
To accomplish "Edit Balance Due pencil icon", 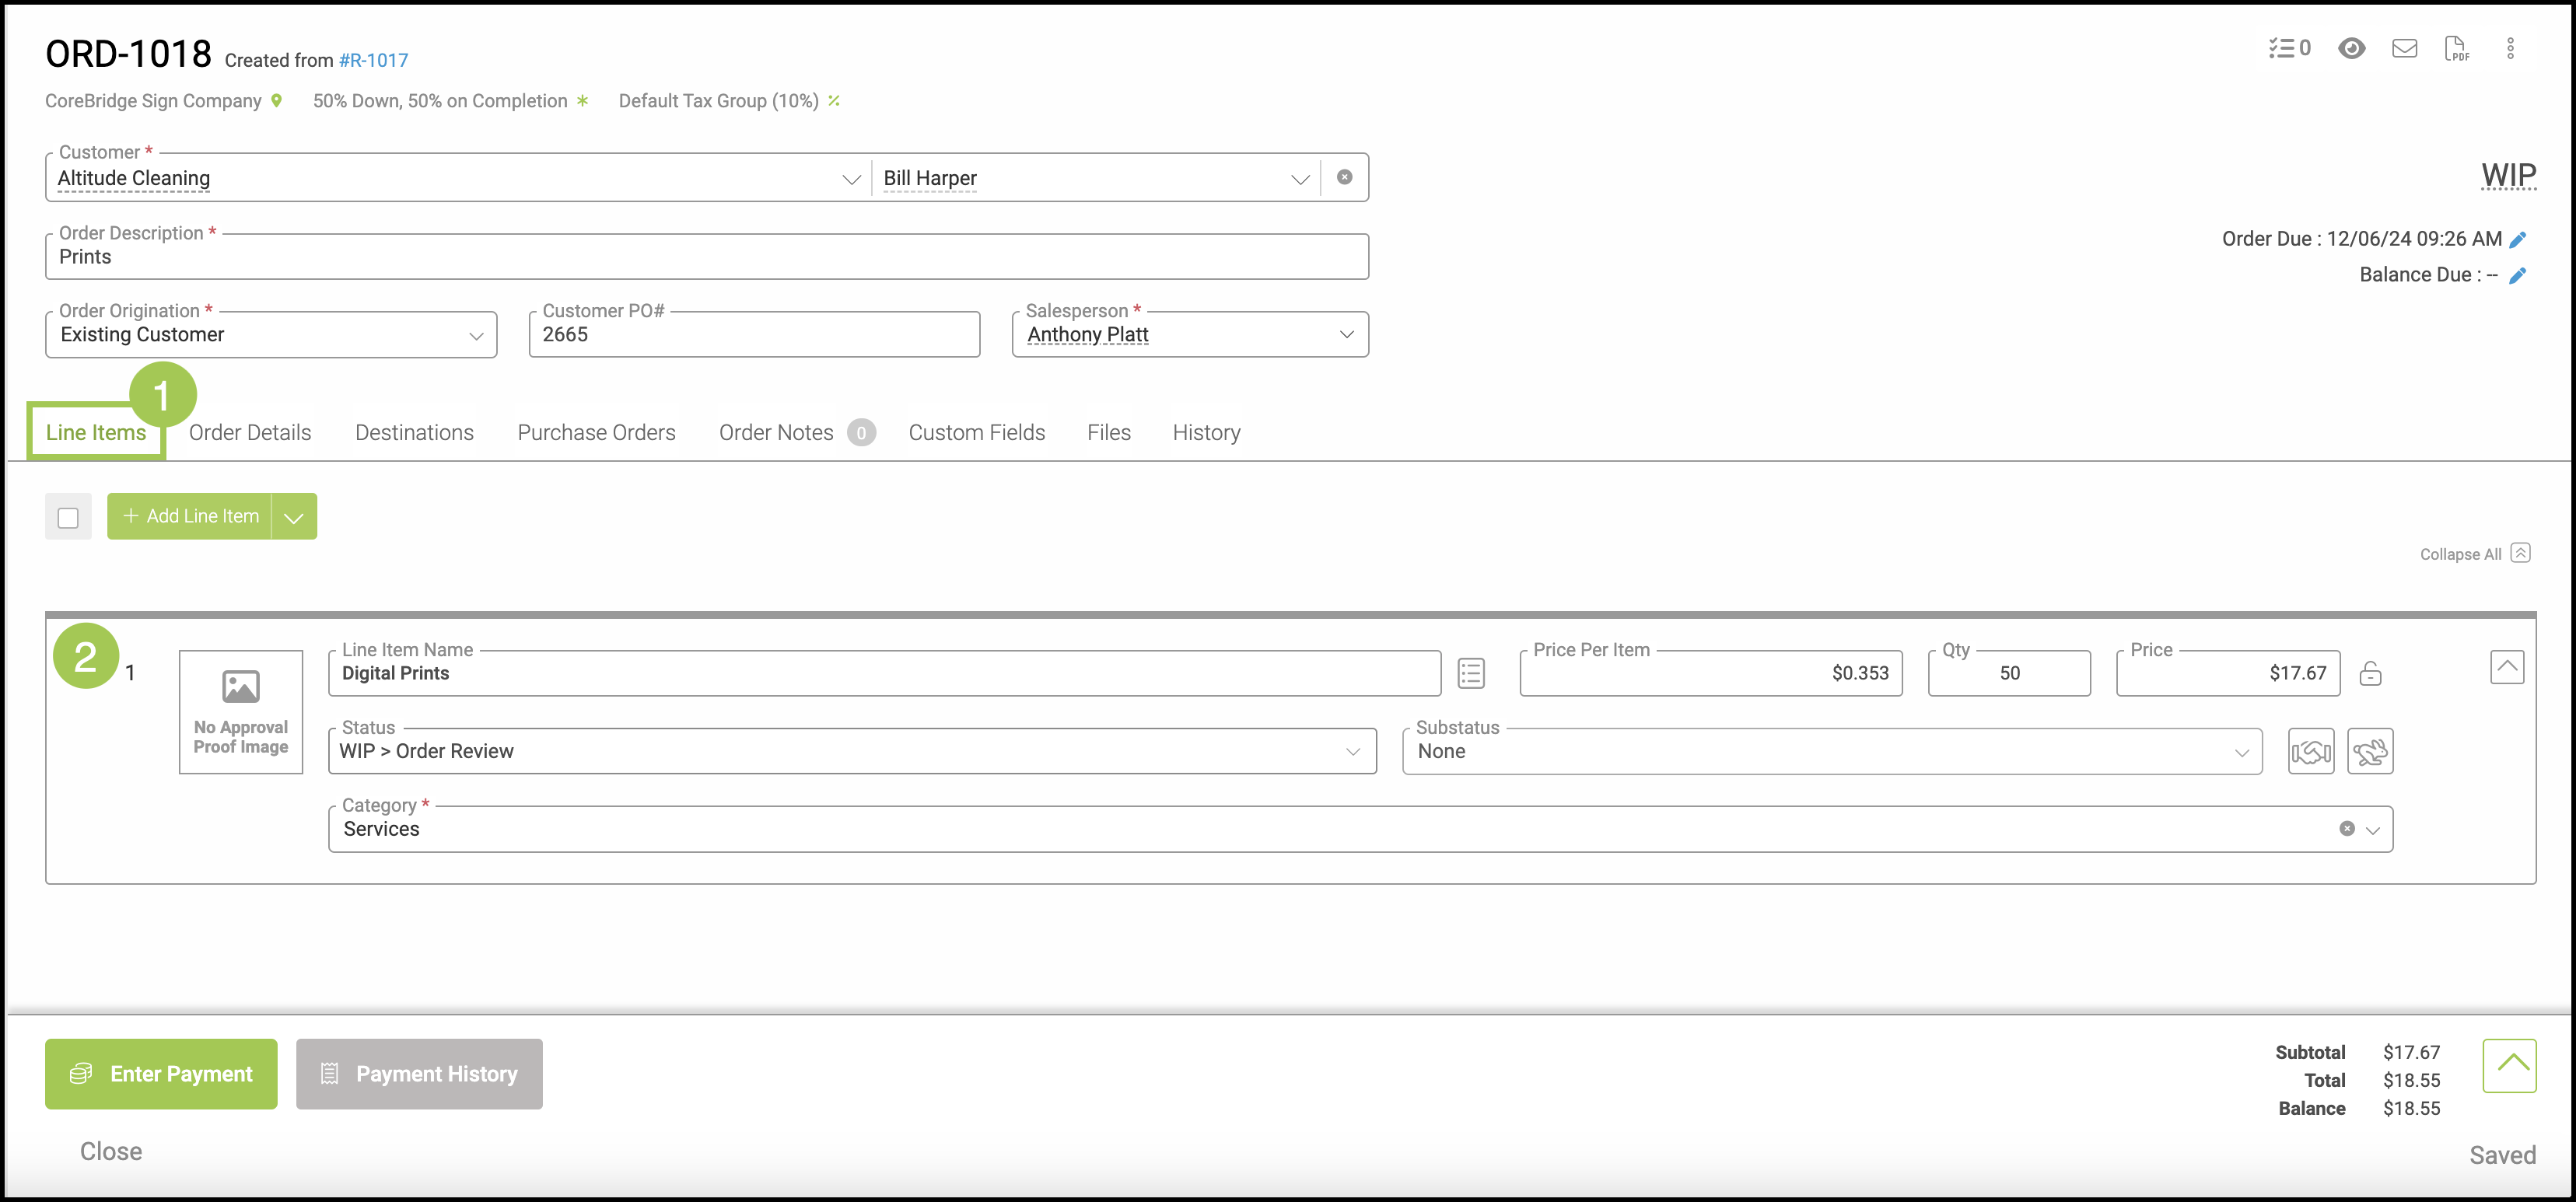I will (2518, 275).
